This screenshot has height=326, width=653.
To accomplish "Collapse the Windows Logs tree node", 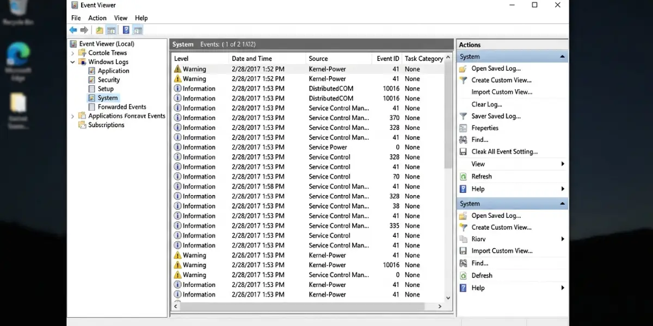I will click(x=73, y=62).
